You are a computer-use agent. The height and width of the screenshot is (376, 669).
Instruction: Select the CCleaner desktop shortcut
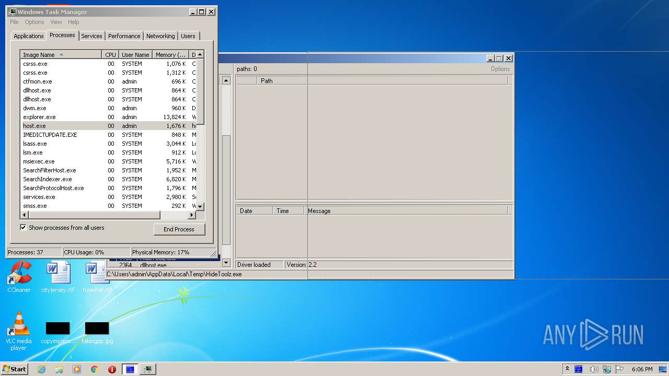[19, 277]
